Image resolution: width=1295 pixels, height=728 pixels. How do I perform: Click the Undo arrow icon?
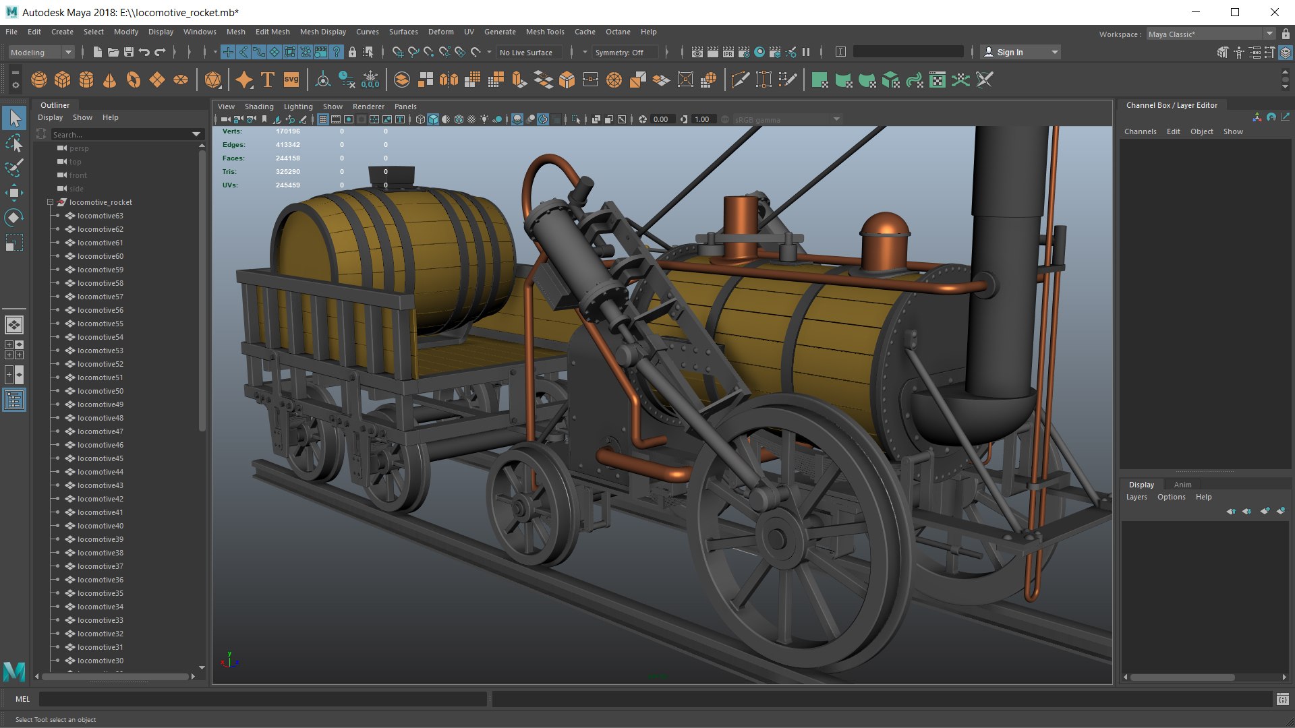(144, 52)
